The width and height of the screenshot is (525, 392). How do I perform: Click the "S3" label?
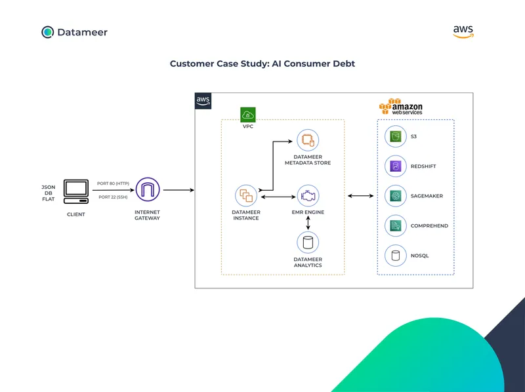[414, 136]
